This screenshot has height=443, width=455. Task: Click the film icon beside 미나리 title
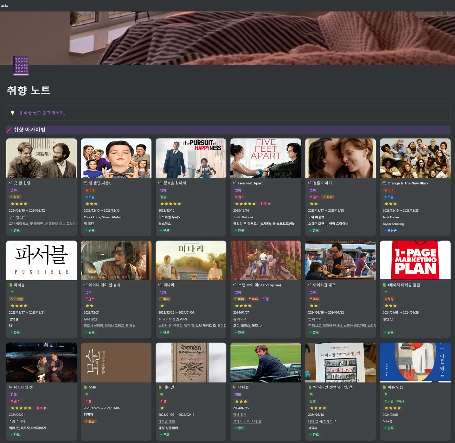160,285
